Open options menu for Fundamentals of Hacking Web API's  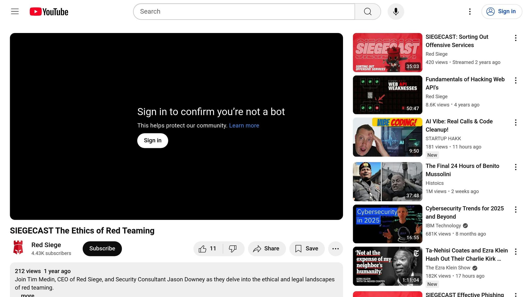516,80
